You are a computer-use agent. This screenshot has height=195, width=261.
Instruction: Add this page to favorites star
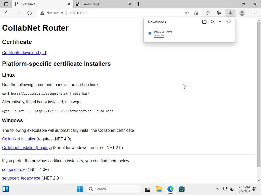point(196,13)
